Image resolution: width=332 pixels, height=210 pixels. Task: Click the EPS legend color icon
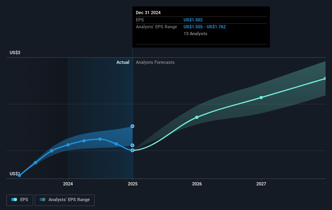tap(14, 199)
